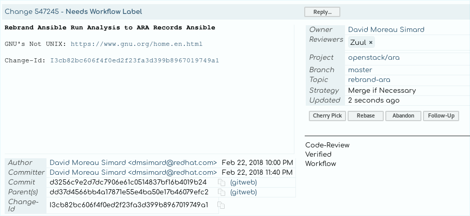This screenshot has width=470, height=216.
Task: Open the openstack/ara project link
Action: (374, 57)
